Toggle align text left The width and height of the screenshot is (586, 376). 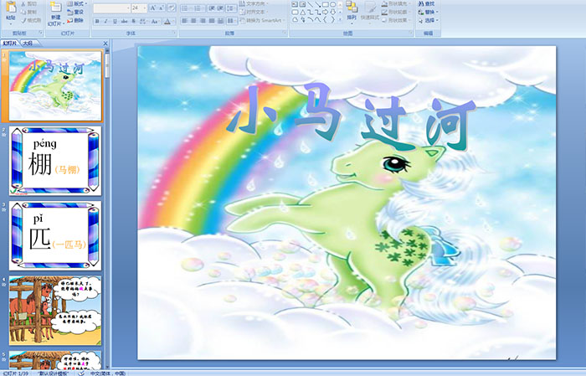pos(184,21)
